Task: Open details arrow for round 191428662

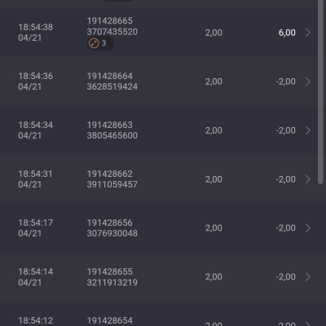Action: point(308,179)
